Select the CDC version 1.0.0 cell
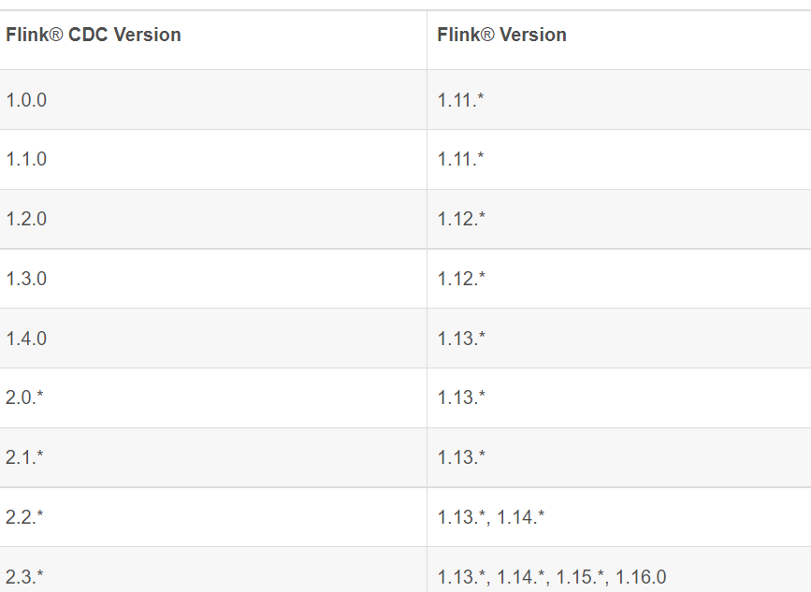This screenshot has height=592, width=811. click(26, 100)
